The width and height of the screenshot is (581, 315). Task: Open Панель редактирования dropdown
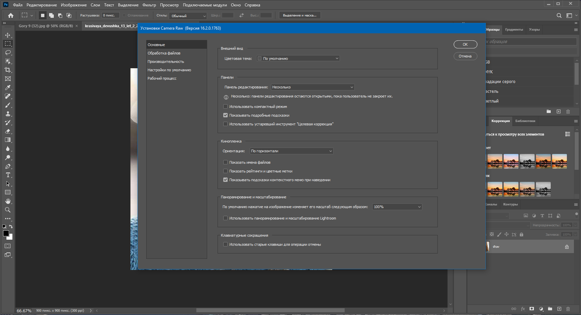click(x=313, y=87)
